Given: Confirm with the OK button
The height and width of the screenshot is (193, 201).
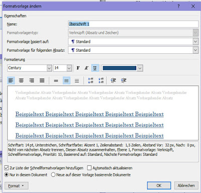Looking at the screenshot, I should tap(159, 185).
